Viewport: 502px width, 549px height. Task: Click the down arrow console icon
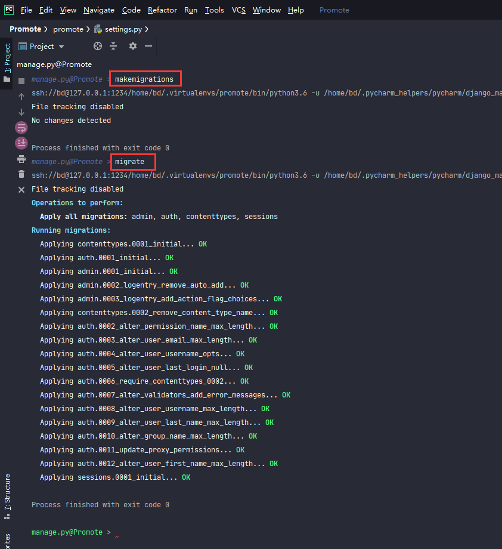21,112
